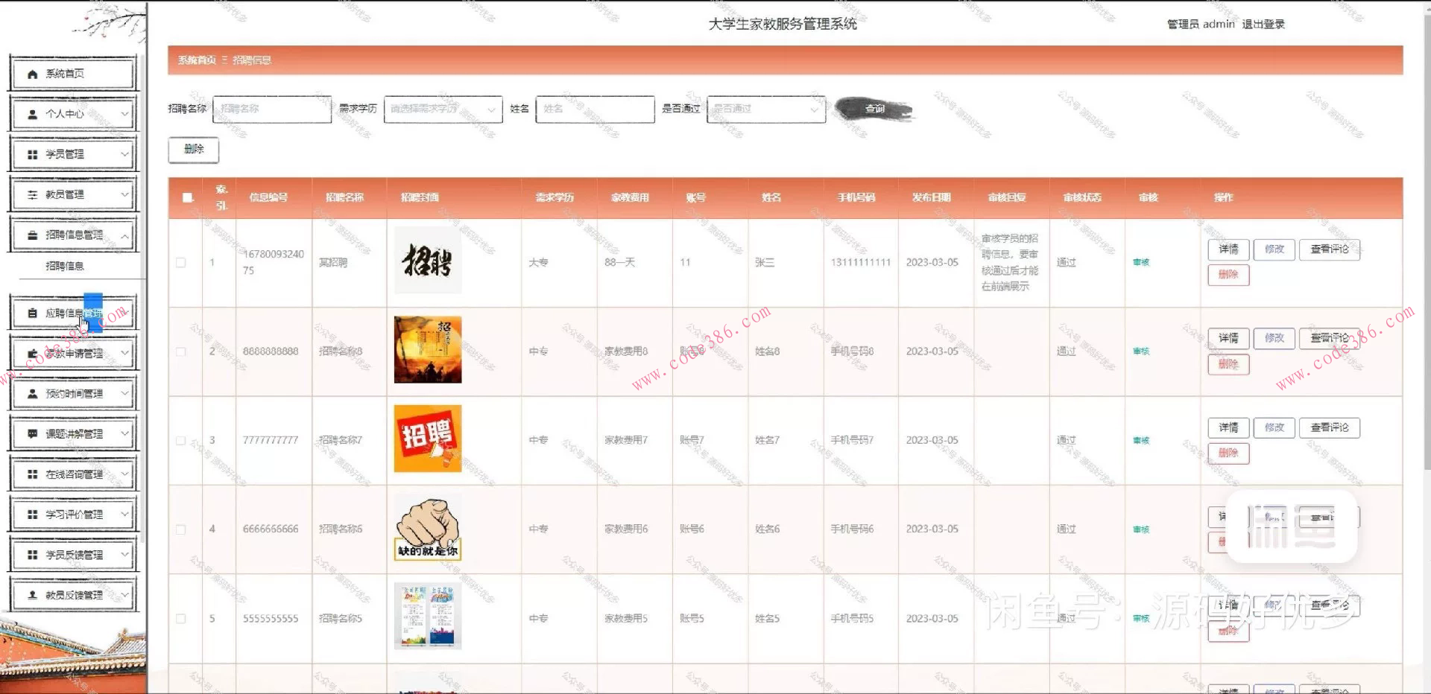Select the calendar-person icon for 预约时间管理
The height and width of the screenshot is (694, 1431).
(31, 392)
